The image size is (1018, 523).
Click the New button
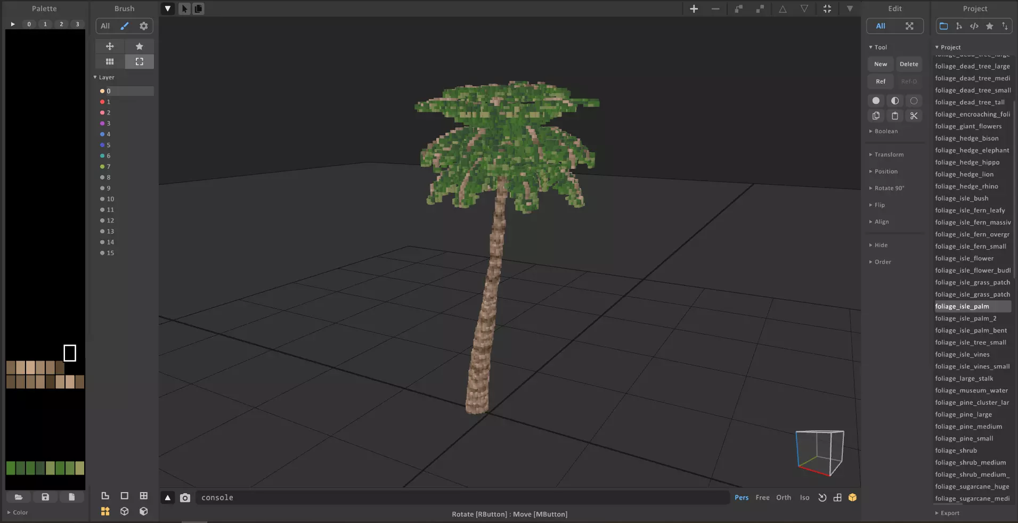coord(881,64)
